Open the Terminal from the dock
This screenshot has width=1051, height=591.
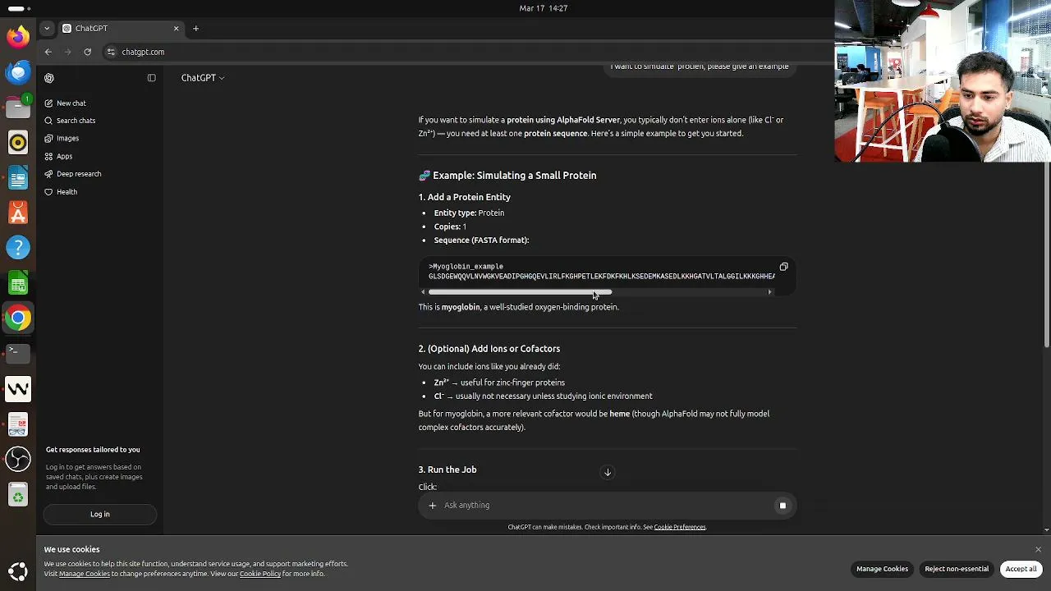[x=18, y=353]
